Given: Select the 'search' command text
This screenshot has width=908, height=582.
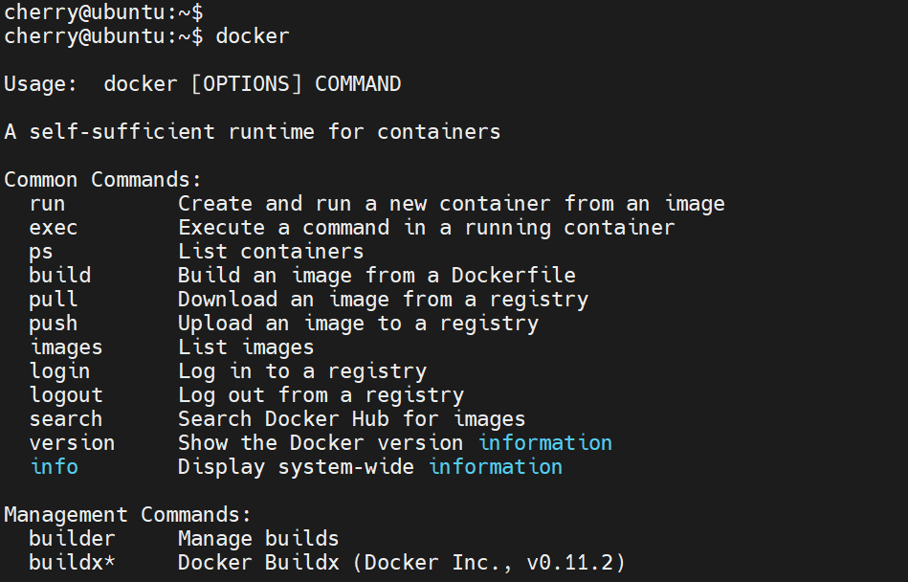Looking at the screenshot, I should 65,418.
